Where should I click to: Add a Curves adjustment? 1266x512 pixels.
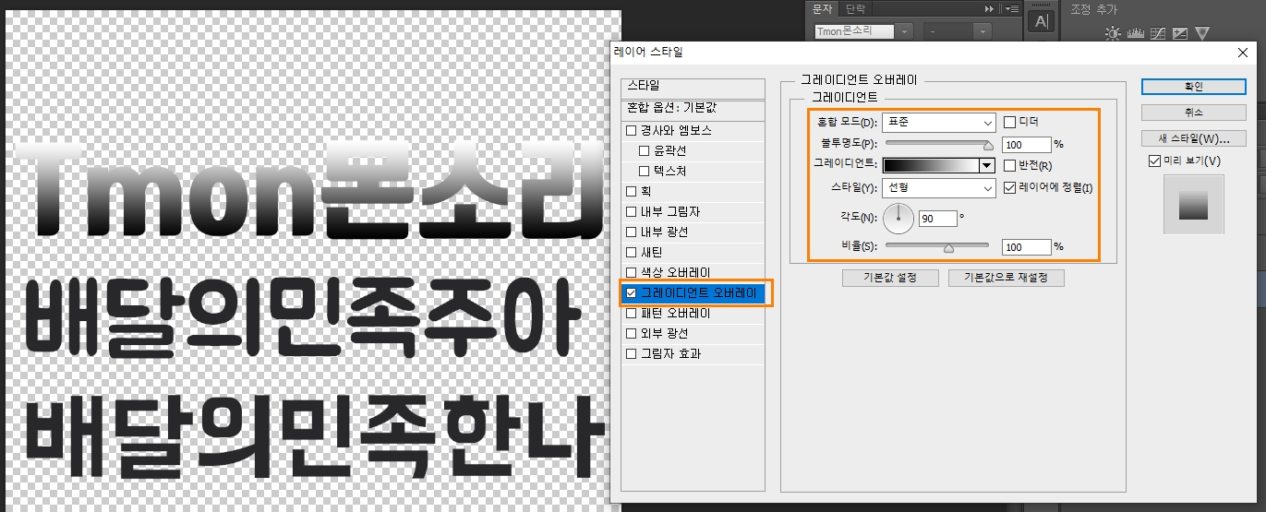click(x=1158, y=33)
